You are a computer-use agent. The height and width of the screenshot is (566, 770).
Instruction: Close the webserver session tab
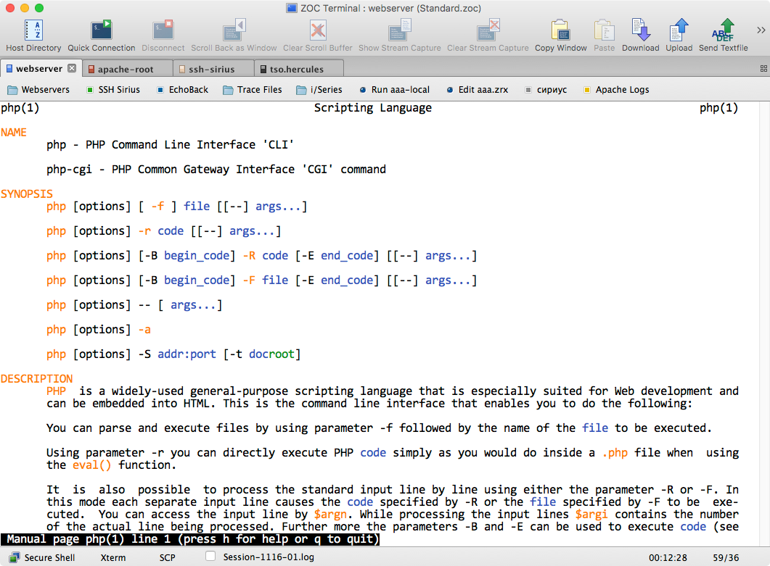click(70, 67)
